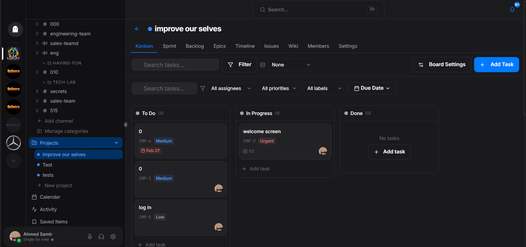The width and height of the screenshot is (526, 247).
Task: Switch to the Timeline tab
Action: tap(245, 46)
